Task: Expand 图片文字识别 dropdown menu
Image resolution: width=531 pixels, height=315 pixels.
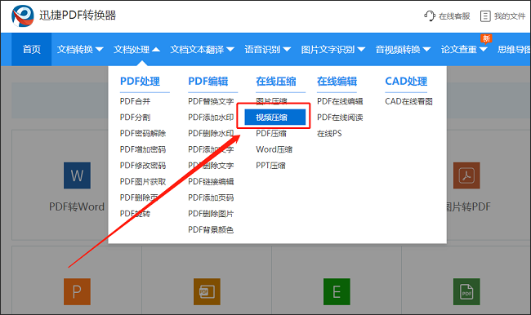Action: click(x=332, y=50)
